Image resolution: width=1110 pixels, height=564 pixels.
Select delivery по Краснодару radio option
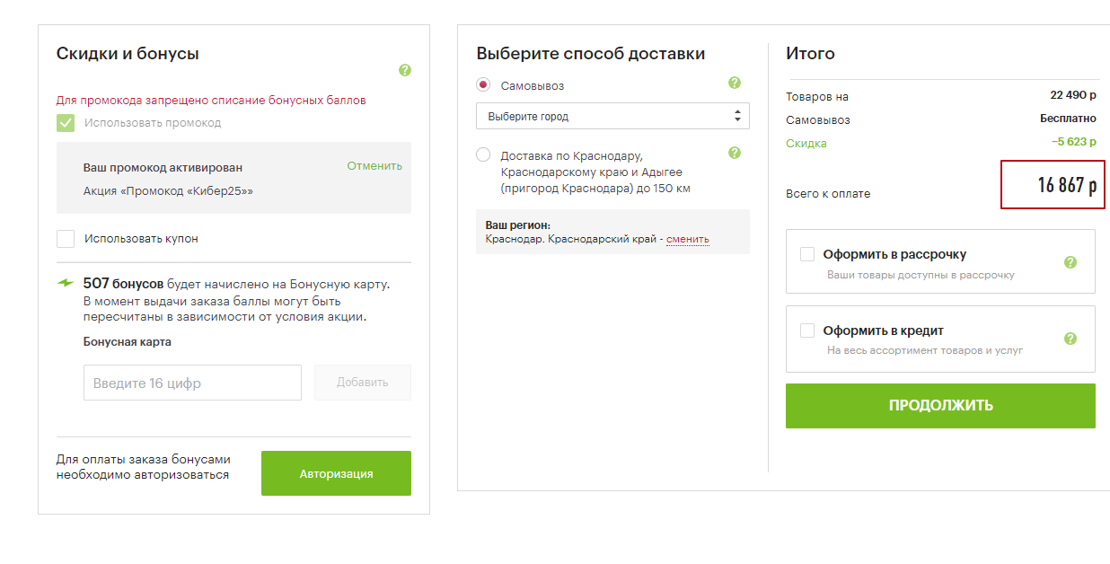[484, 155]
